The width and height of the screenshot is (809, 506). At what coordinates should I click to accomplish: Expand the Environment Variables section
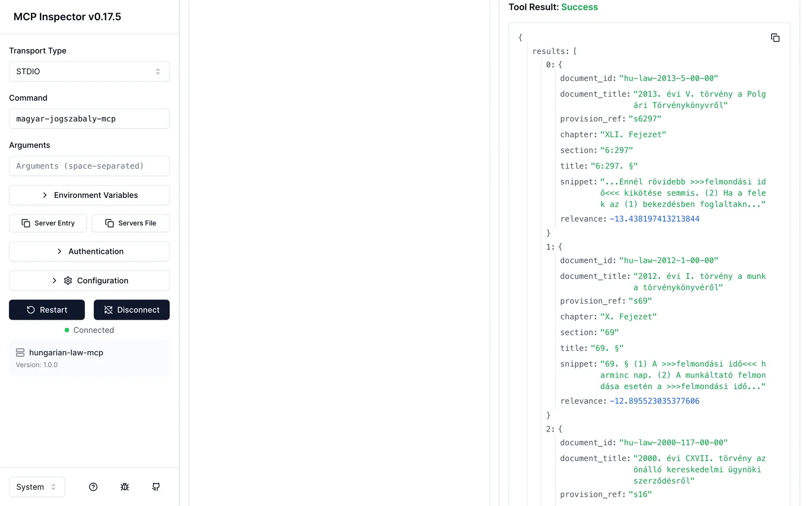pos(89,195)
